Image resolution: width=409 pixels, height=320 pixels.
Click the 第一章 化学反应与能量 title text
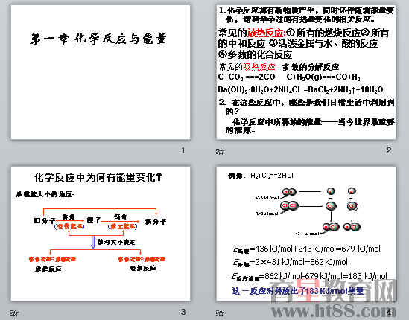click(98, 39)
